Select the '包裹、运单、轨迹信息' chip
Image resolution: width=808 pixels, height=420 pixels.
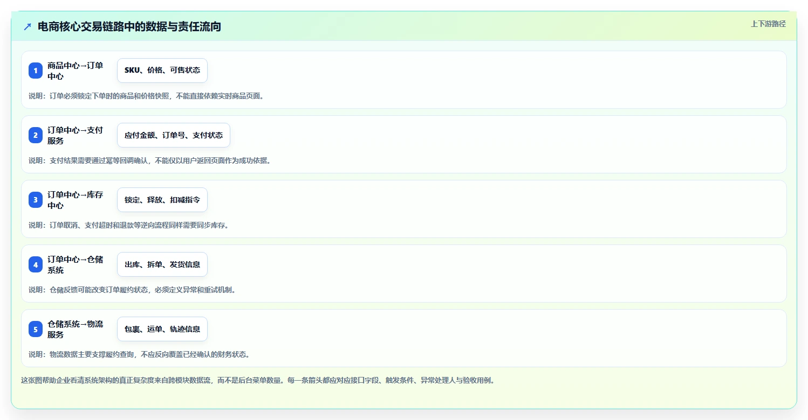162,329
